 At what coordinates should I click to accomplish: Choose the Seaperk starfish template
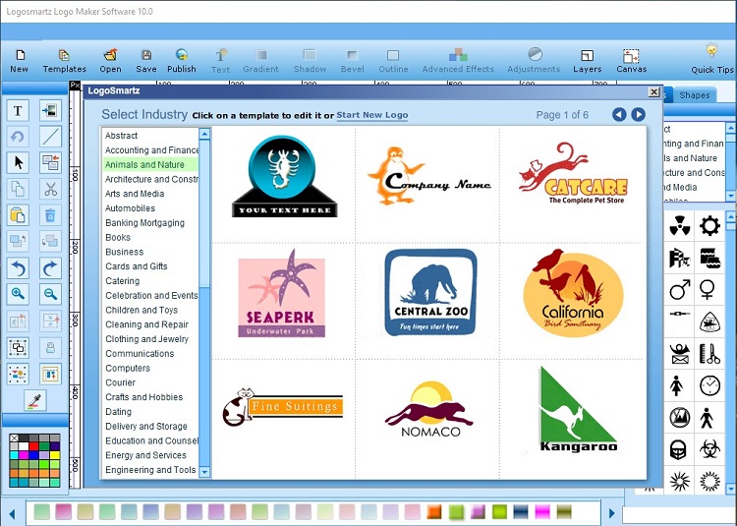(x=282, y=293)
